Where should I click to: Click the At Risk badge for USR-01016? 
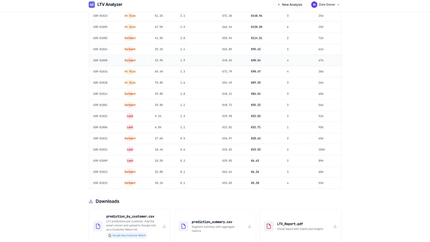130,72
